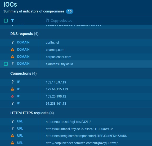Click URL https://curite.net/cgi-bin/SJ2LI/

point(68,122)
